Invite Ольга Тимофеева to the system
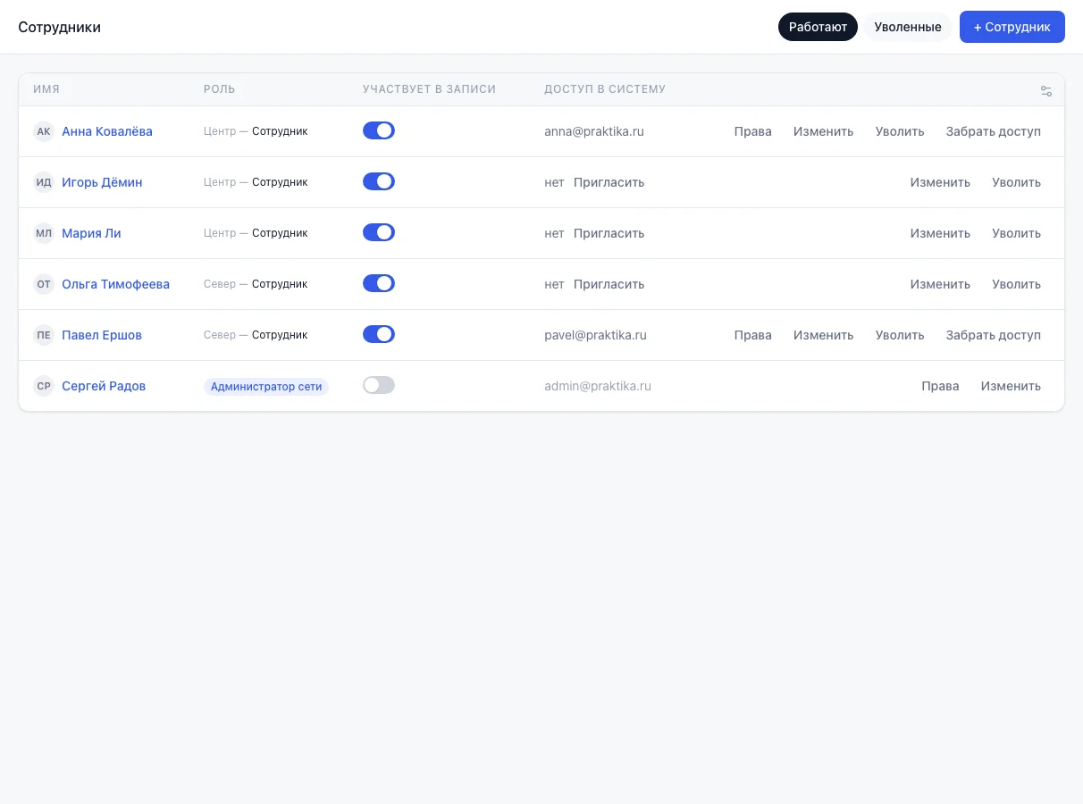Screen dimensions: 1083x804 pos(609,284)
